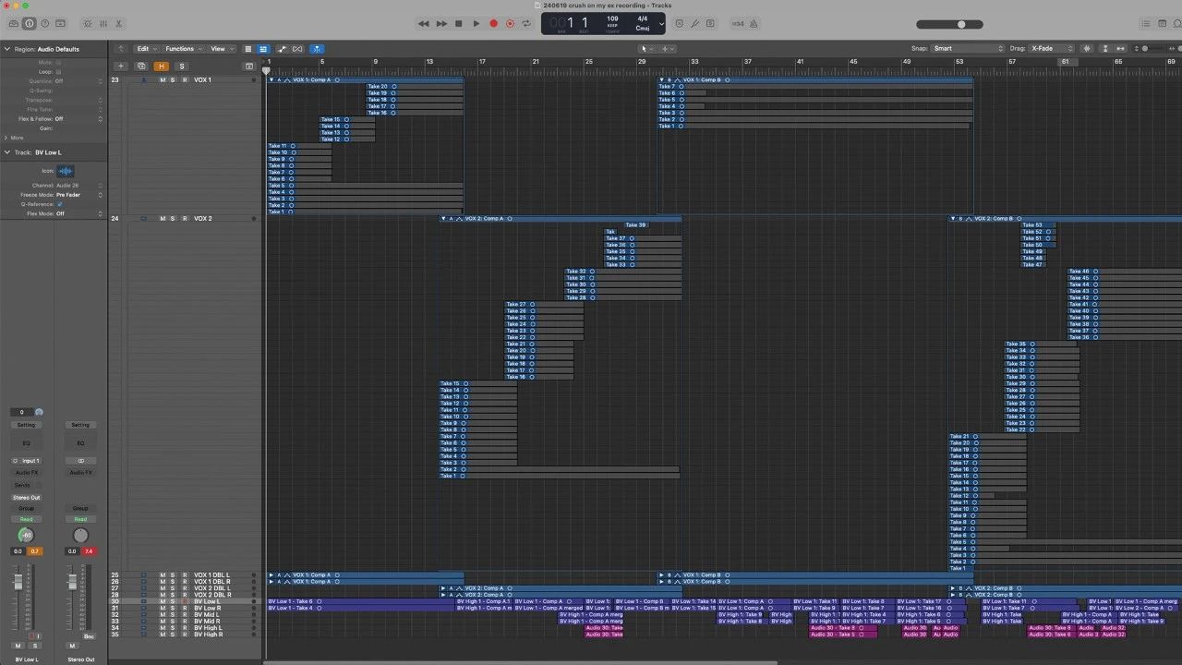This screenshot has height=665, width=1182.
Task: Select Take 20 in VOX 1 folder
Action: [378, 87]
